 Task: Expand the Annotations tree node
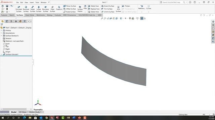click(x=1, y=33)
